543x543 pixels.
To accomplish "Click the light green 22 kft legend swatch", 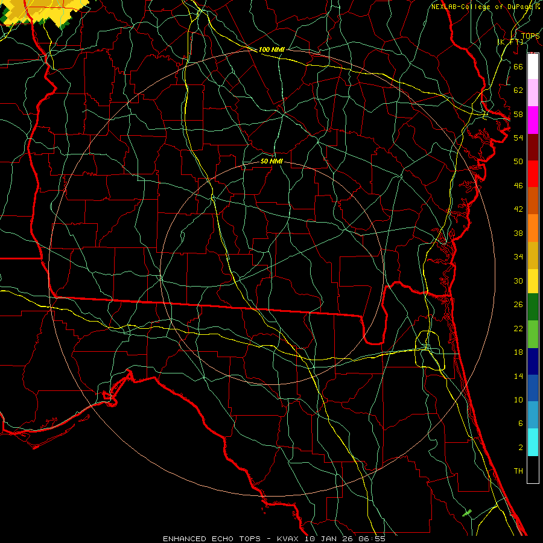I will pyautogui.click(x=533, y=334).
